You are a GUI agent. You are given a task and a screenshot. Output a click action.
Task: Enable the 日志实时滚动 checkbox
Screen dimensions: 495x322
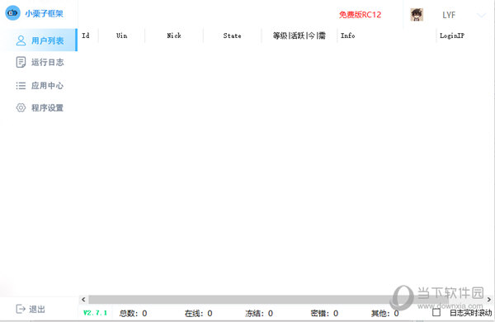pyautogui.click(x=436, y=313)
